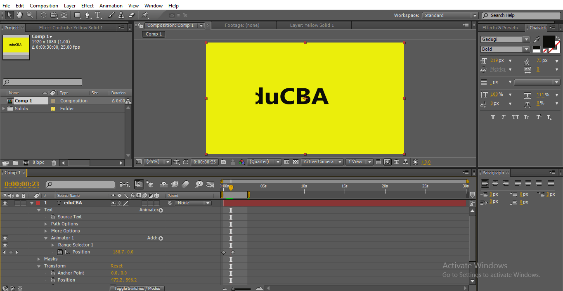The width and height of the screenshot is (563, 291).
Task: Click the red label color of eduCBA layer
Action: coord(38,203)
